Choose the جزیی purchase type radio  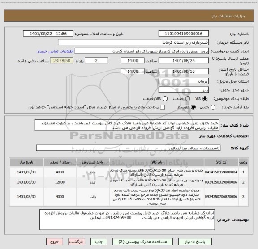pos(213,107)
